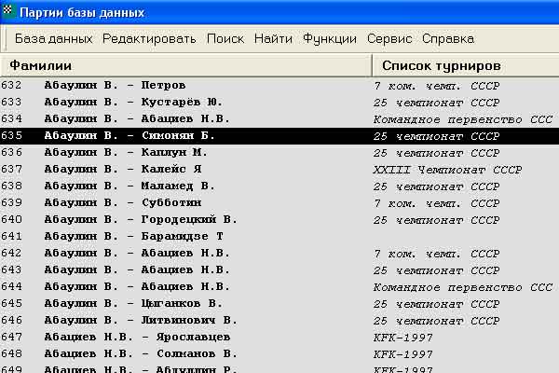Select game 633 Абаулин В. - Кустарёв Ю.
559x373 pixels.
tap(279, 102)
